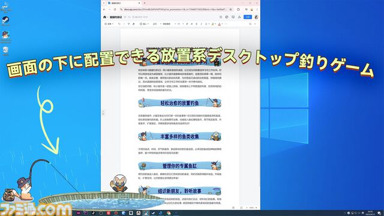The image size is (384, 216).
Task: Click the document zoom percentage at bottom
Action: [251, 208]
